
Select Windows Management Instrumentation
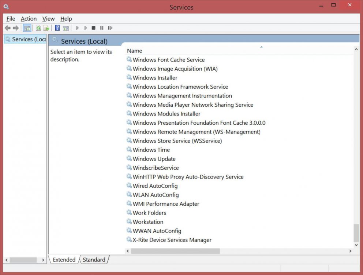[179, 96]
